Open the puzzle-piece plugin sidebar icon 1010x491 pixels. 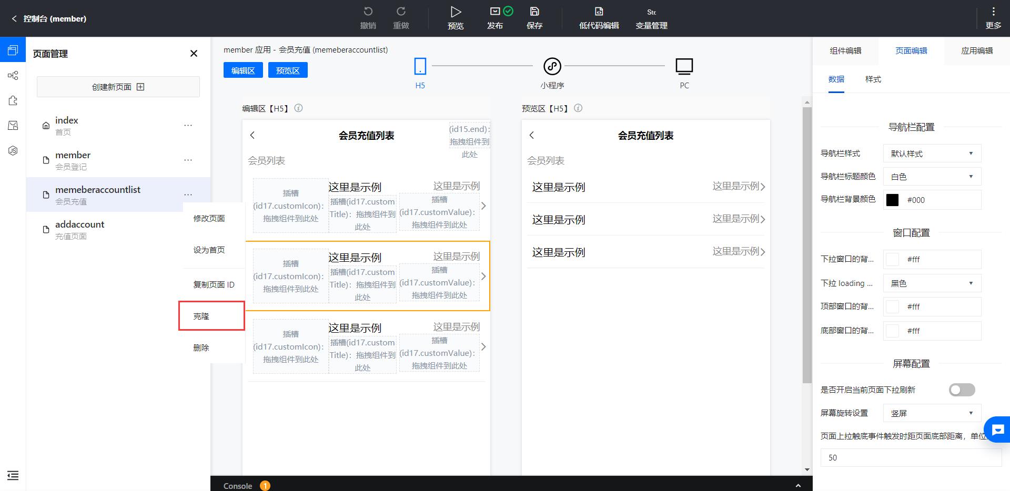(13, 100)
